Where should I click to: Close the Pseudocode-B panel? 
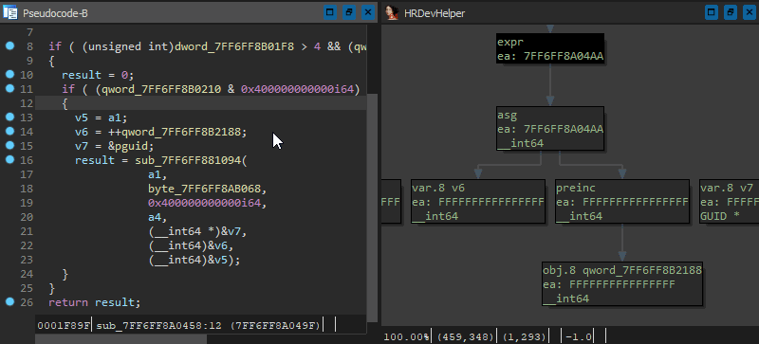click(x=368, y=12)
